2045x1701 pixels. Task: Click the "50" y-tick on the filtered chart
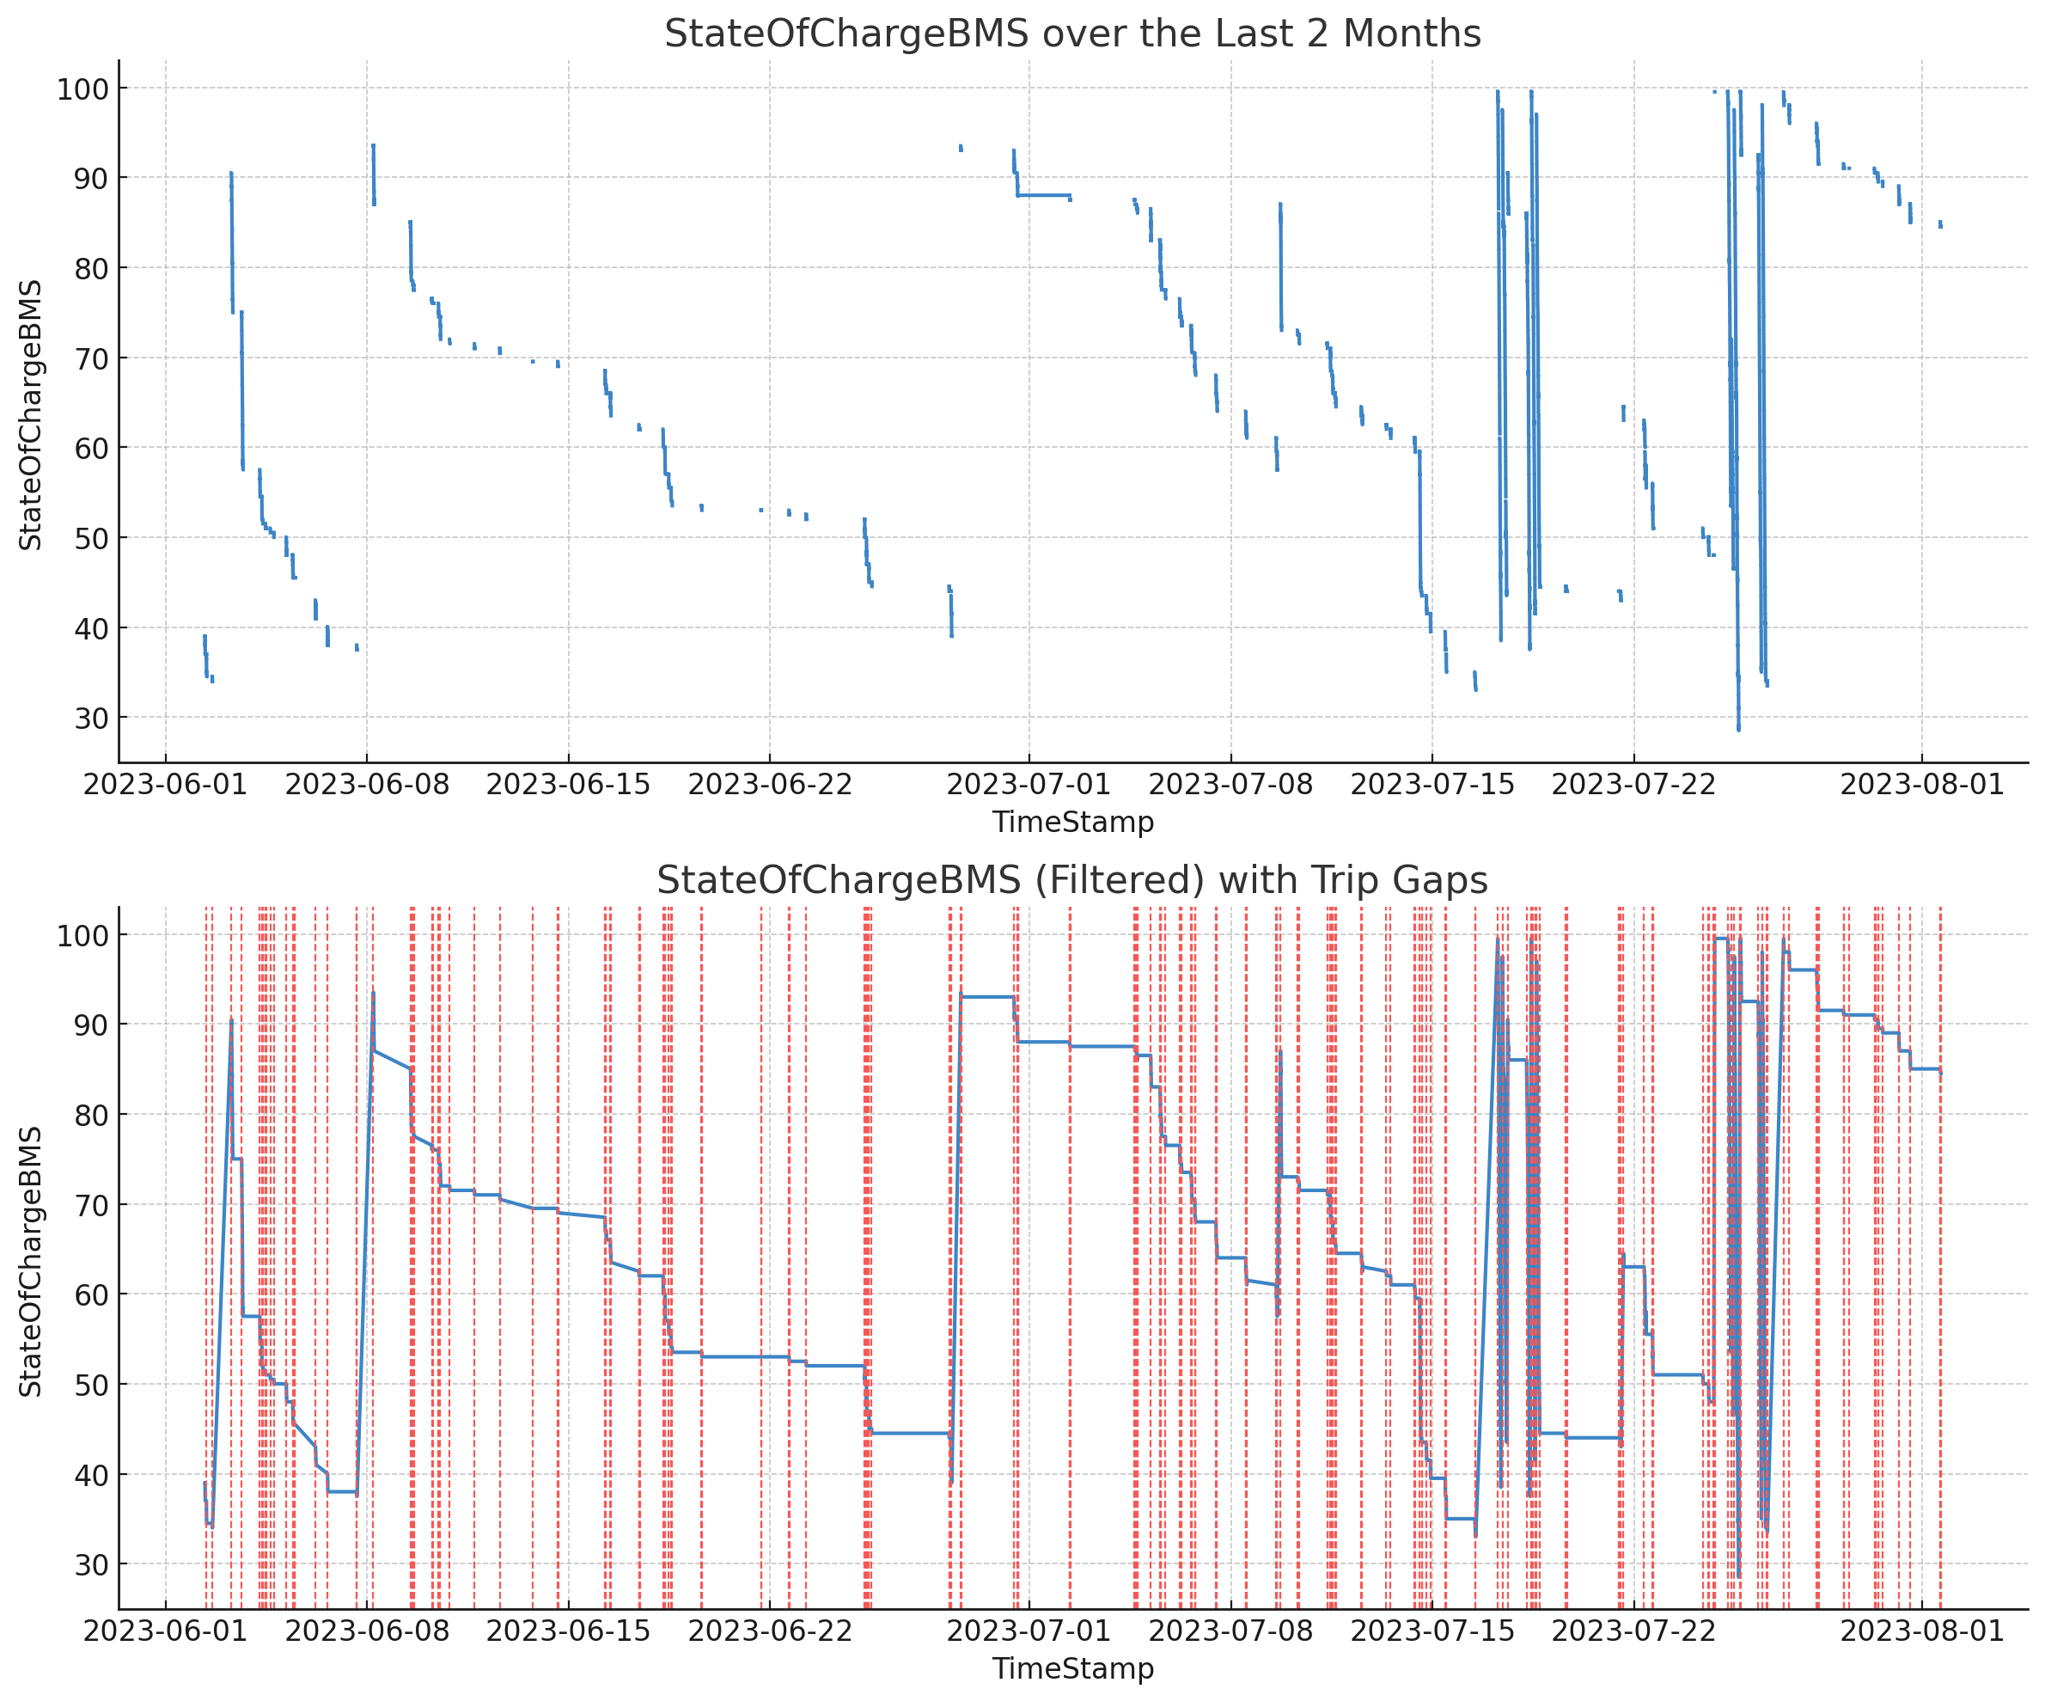click(x=92, y=1386)
